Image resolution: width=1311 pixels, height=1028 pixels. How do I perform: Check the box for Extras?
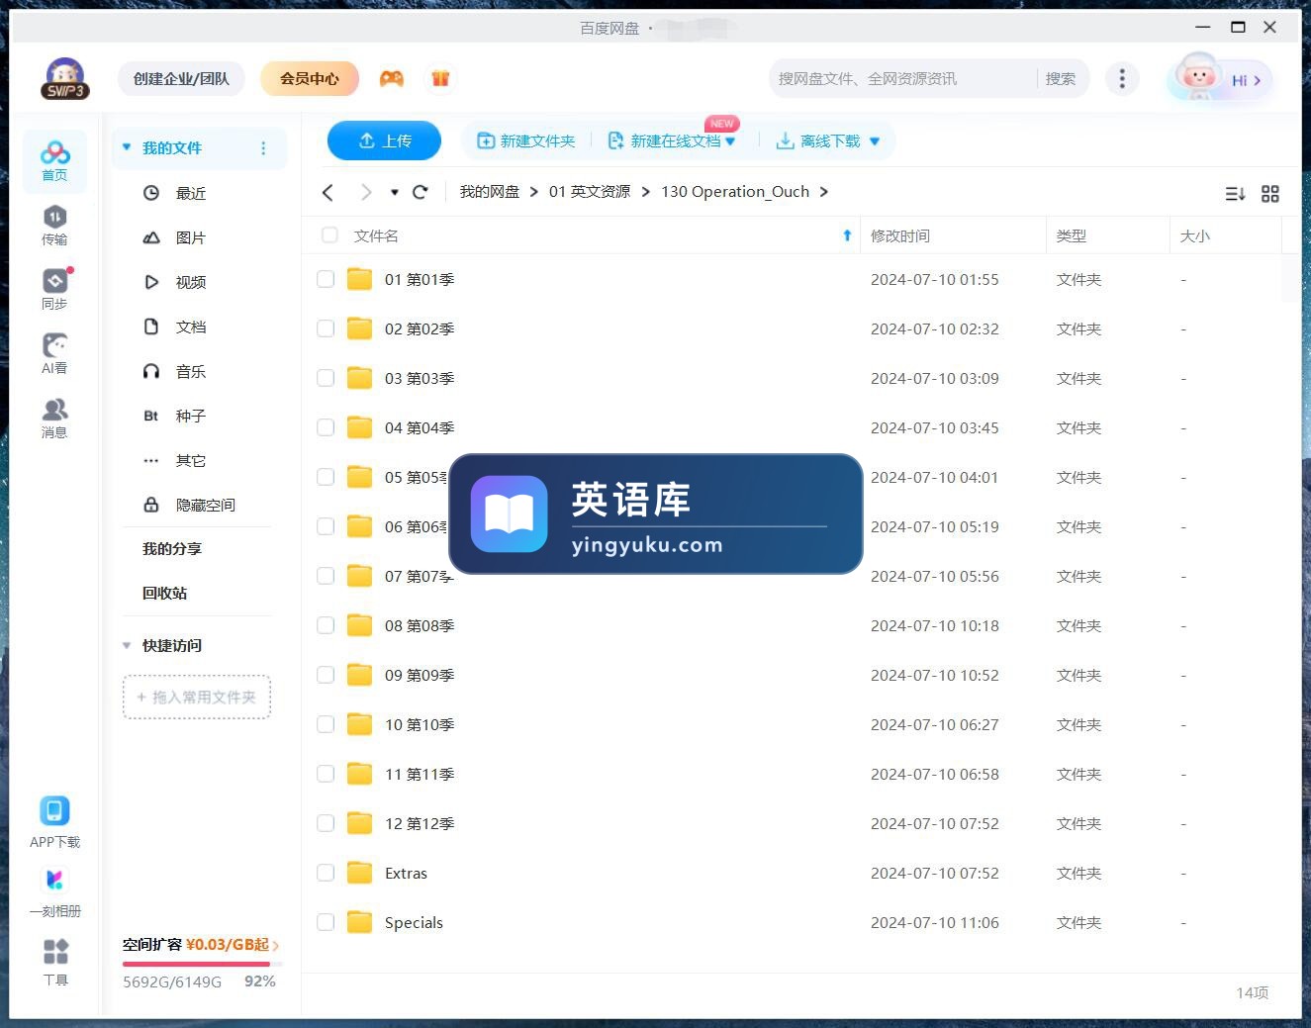click(326, 873)
